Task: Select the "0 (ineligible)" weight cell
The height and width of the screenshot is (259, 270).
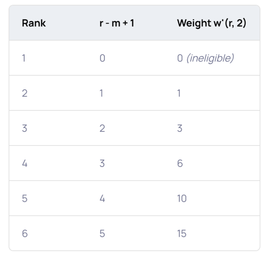Action: [206, 58]
